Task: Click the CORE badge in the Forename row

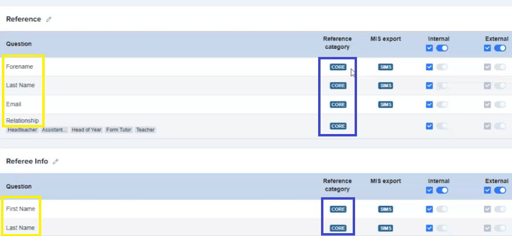Action: coord(338,67)
